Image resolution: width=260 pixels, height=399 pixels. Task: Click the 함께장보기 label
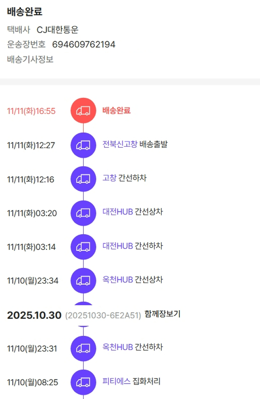click(x=163, y=314)
